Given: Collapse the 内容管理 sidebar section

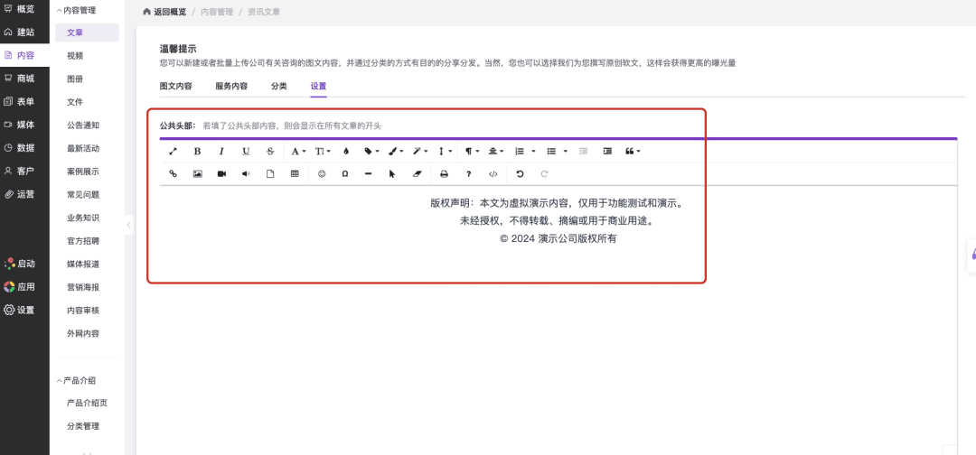Looking at the screenshot, I should [x=60, y=11].
